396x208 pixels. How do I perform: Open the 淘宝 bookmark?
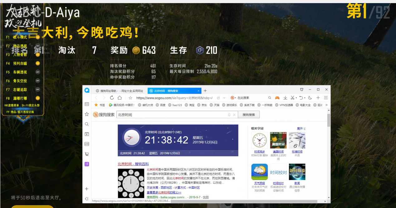click(x=189, y=105)
